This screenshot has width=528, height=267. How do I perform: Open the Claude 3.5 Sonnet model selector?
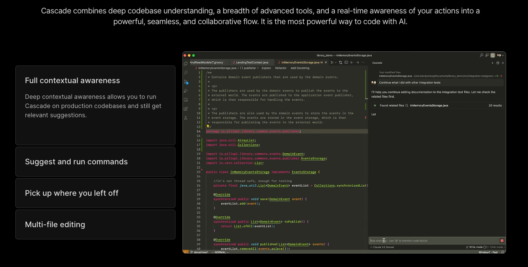[382, 247]
